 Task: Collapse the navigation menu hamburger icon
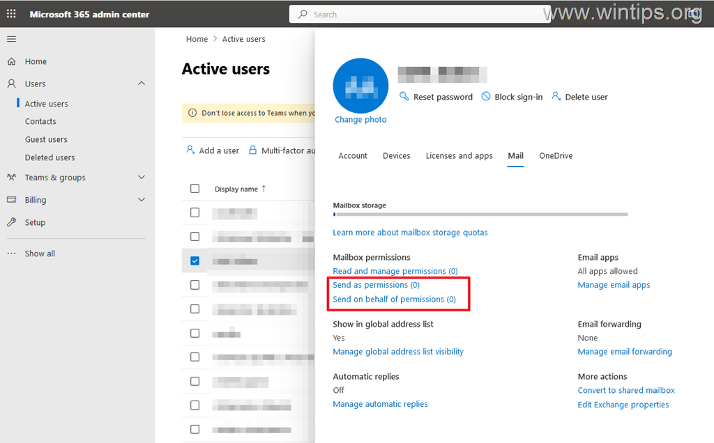11,39
